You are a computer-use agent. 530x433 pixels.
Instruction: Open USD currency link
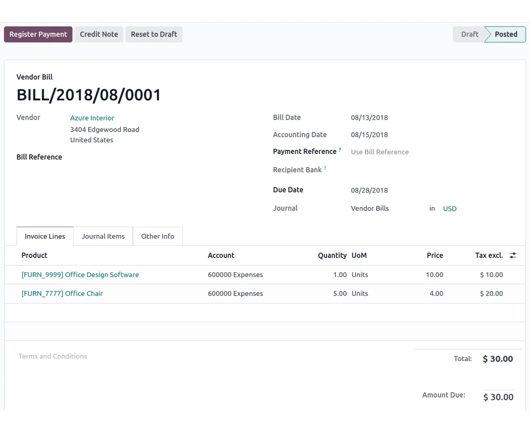click(450, 209)
